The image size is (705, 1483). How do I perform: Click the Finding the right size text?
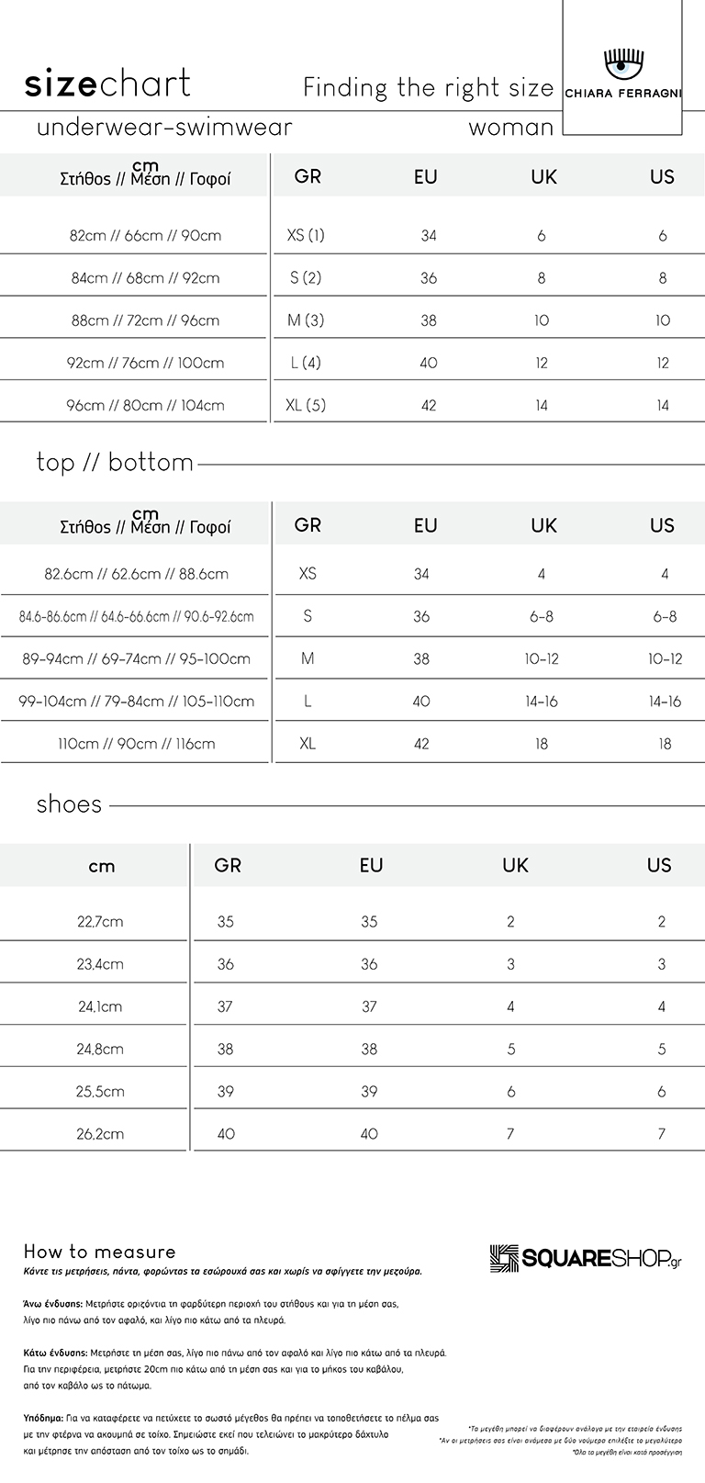click(x=429, y=88)
